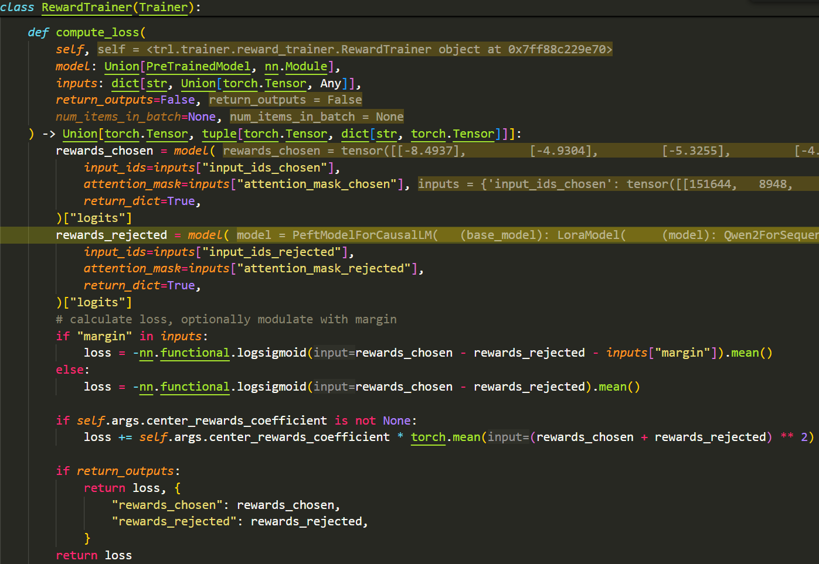This screenshot has height=564, width=819.
Task: Click the exponent 2 after ** operator
Action: tap(804, 437)
